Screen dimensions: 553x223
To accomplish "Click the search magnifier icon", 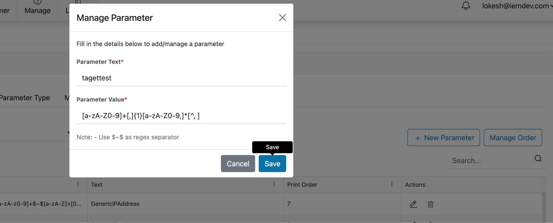I will tap(538, 159).
